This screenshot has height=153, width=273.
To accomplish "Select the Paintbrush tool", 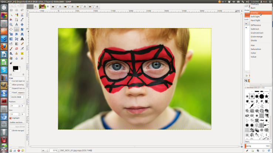I will (11, 49).
